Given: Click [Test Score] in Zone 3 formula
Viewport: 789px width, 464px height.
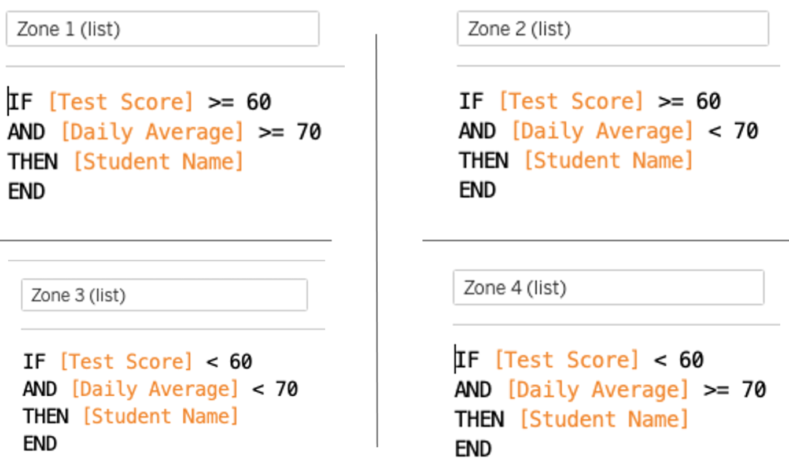Looking at the screenshot, I should pos(126,362).
